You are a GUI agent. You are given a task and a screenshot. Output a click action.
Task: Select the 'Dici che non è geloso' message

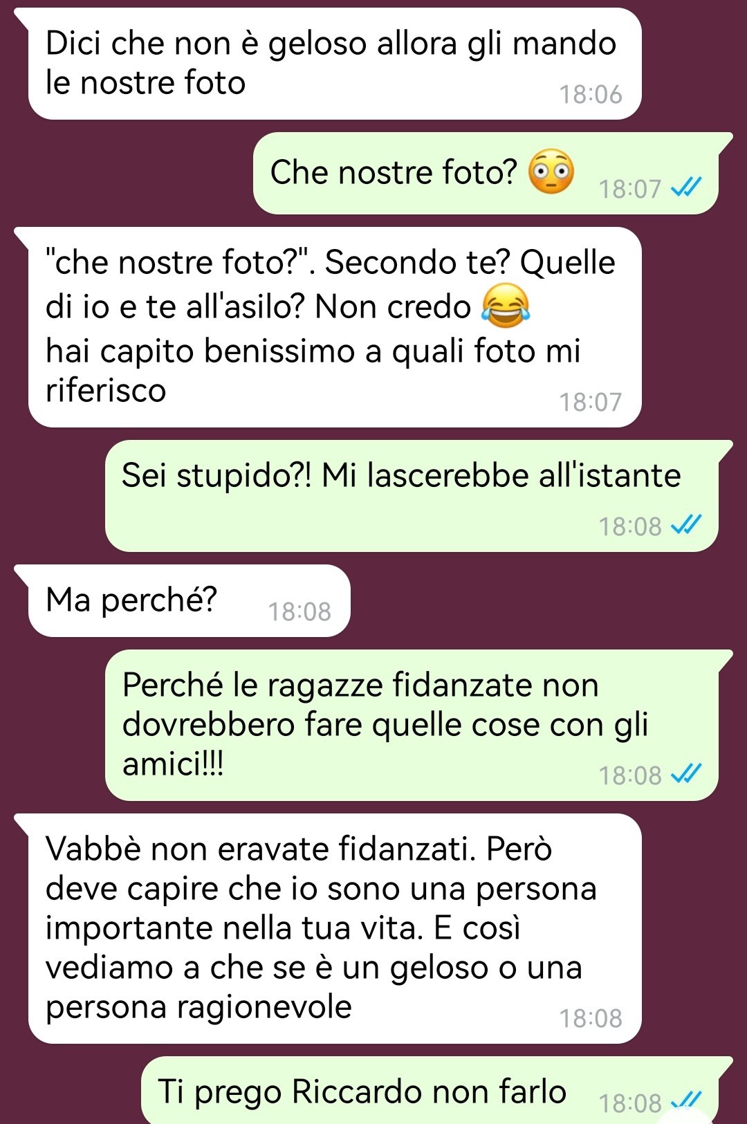(x=334, y=64)
